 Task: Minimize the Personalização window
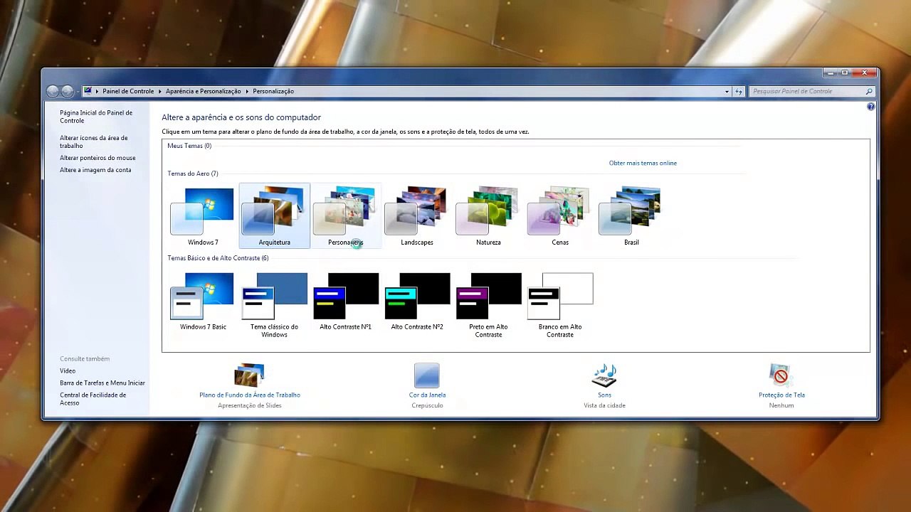[830, 73]
